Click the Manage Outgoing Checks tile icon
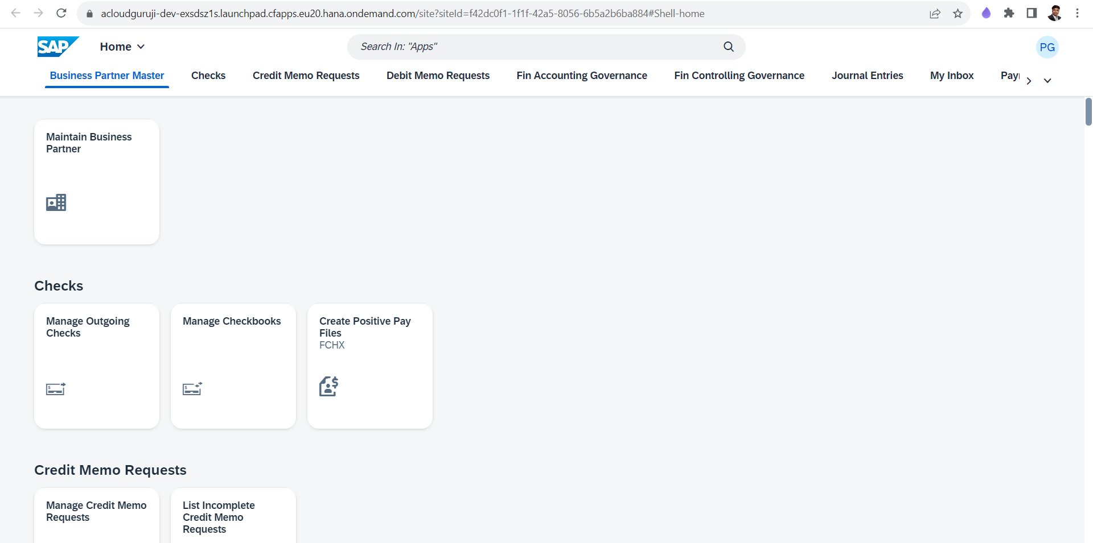This screenshot has height=543, width=1093. [56, 389]
